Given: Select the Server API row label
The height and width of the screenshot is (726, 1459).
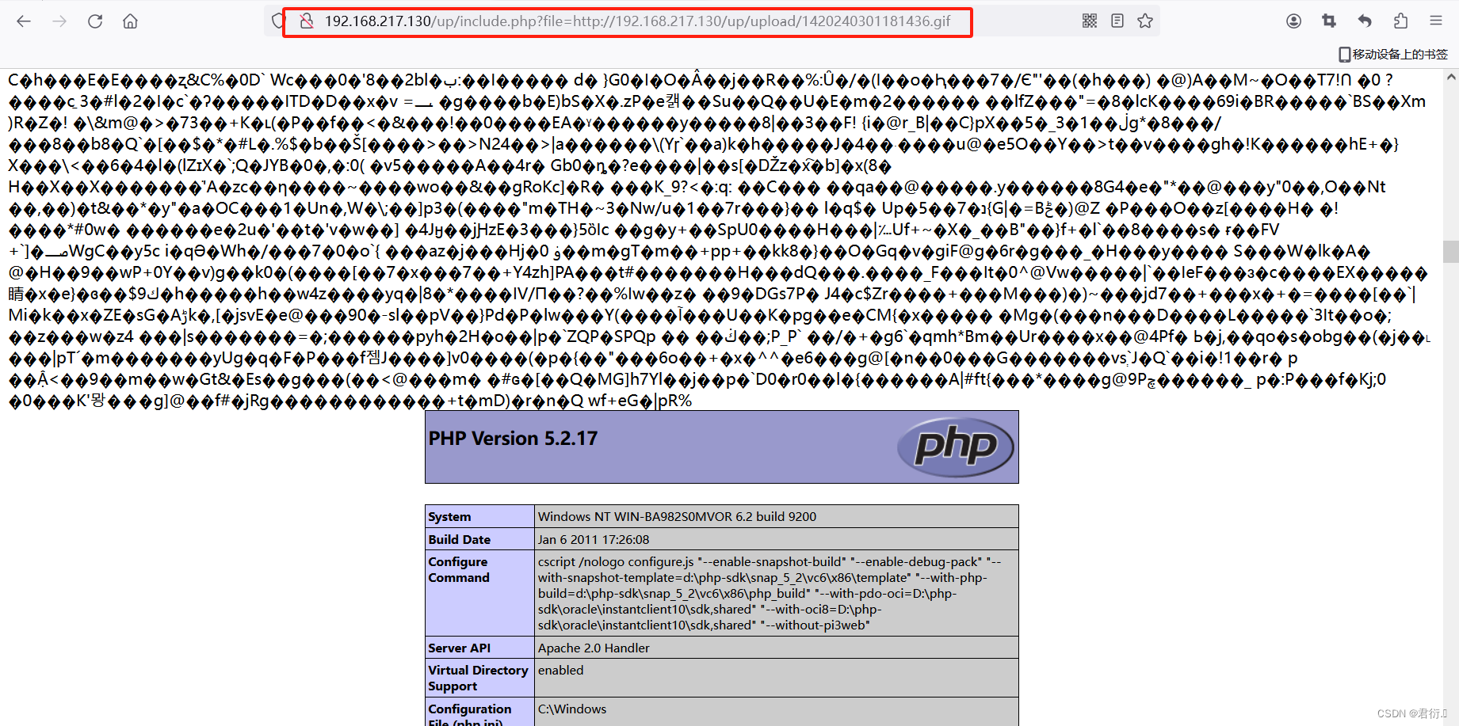Looking at the screenshot, I should click(480, 648).
